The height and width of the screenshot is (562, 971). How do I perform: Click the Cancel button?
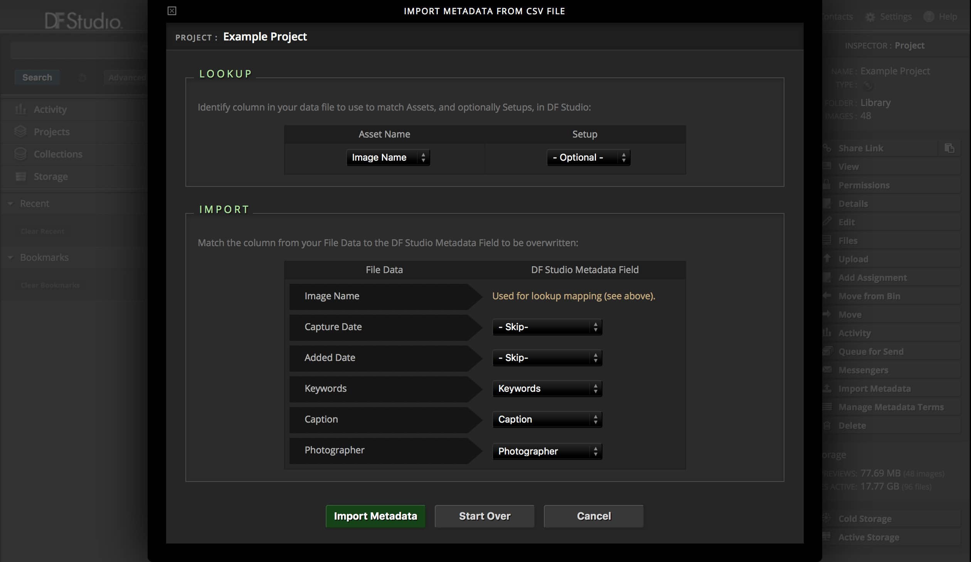point(594,516)
